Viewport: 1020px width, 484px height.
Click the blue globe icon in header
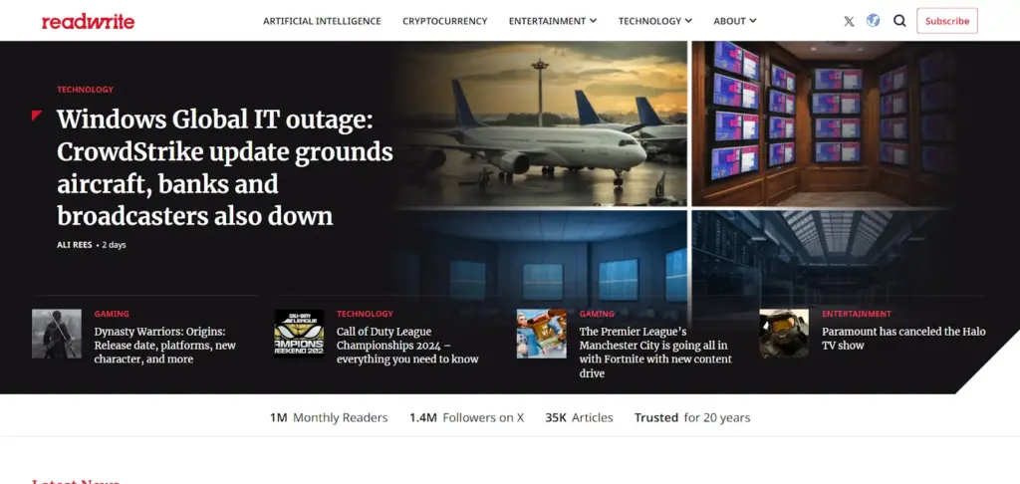874,21
